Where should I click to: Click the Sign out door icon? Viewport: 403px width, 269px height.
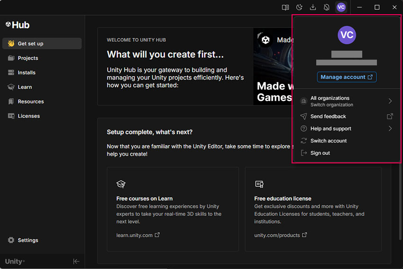click(303, 153)
